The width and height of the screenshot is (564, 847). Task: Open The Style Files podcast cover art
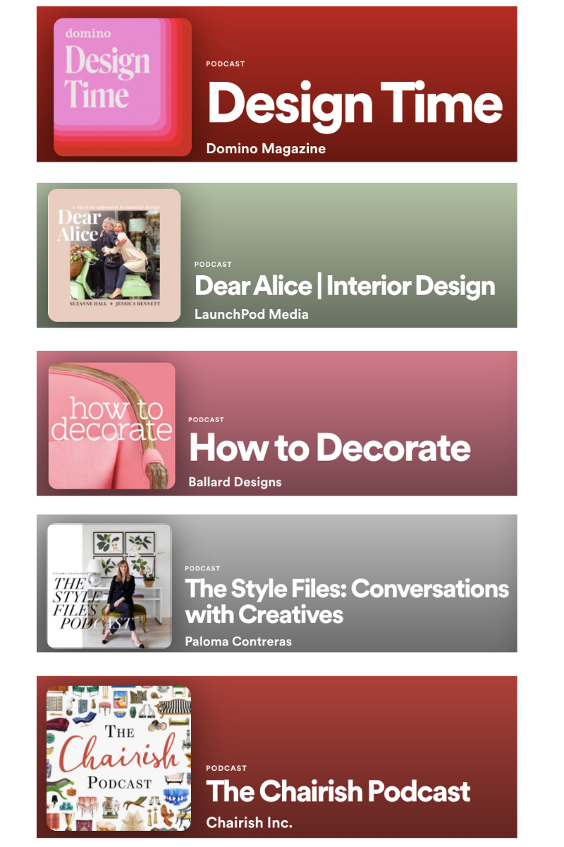pos(109,586)
